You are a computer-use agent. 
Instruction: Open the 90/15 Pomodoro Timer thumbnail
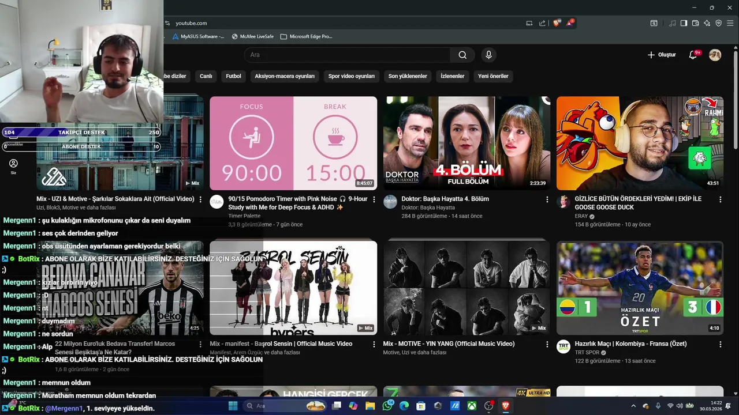tap(293, 143)
